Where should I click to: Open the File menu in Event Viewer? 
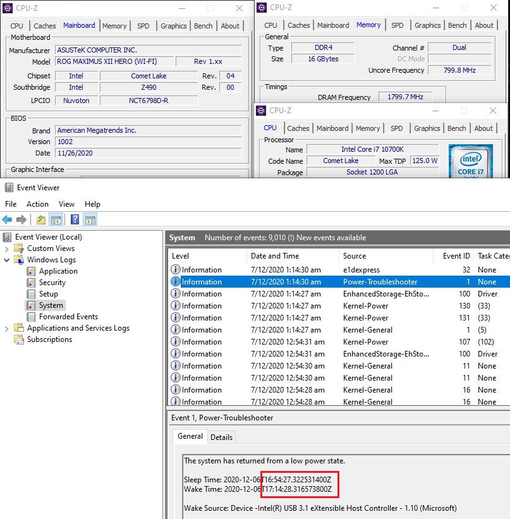[11, 204]
